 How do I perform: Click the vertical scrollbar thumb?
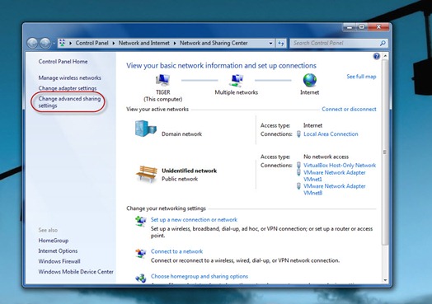point(385,152)
